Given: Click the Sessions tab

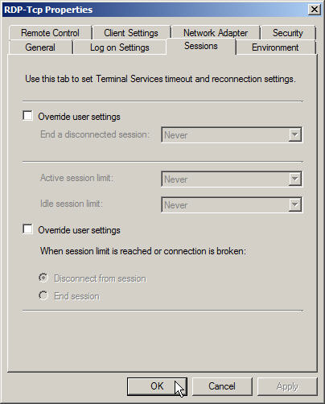Looking at the screenshot, I should (201, 46).
